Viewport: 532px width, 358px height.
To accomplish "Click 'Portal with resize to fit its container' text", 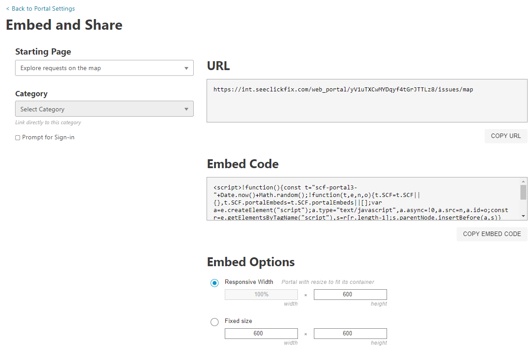I will (x=328, y=282).
